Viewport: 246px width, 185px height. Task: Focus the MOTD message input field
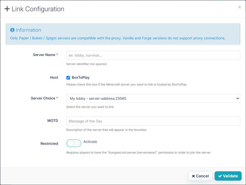point(153,121)
